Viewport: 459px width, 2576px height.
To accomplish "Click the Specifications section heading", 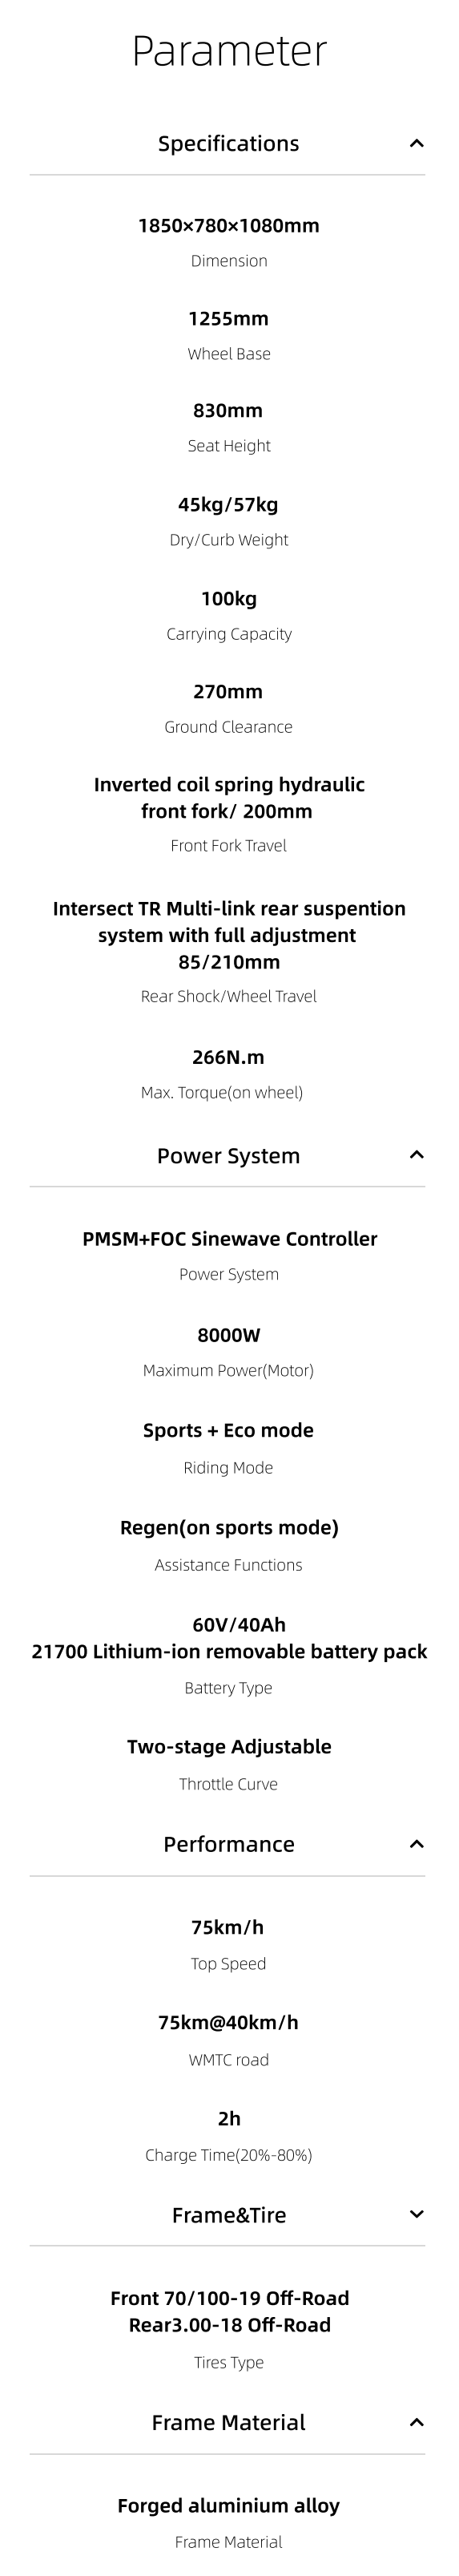I will pos(228,143).
